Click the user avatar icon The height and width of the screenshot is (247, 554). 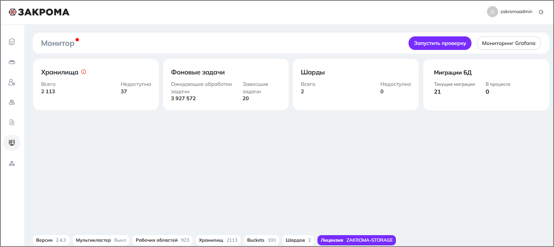[492, 12]
